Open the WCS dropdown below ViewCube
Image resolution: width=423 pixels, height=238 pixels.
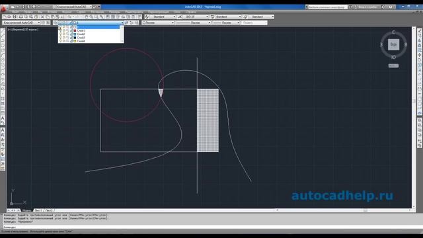393,65
